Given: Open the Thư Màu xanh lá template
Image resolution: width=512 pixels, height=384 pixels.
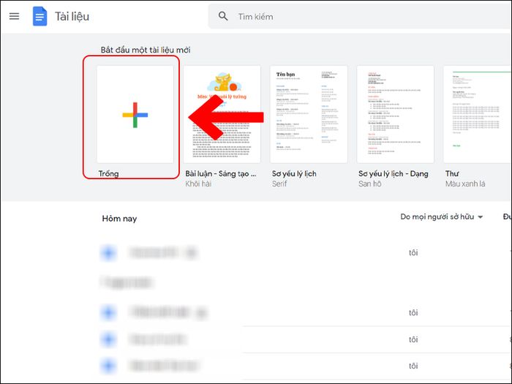Looking at the screenshot, I should [478, 114].
